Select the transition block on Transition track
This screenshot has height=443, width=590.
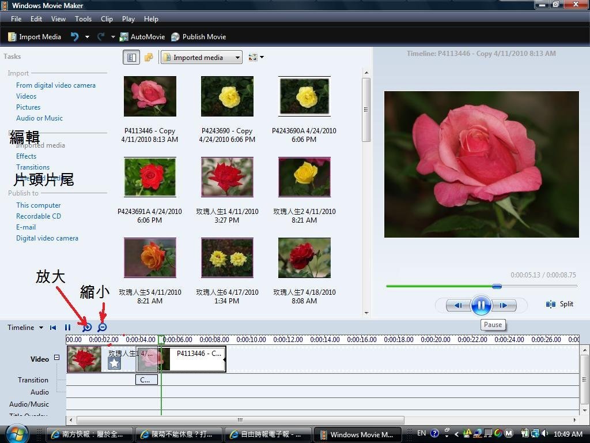coord(146,380)
